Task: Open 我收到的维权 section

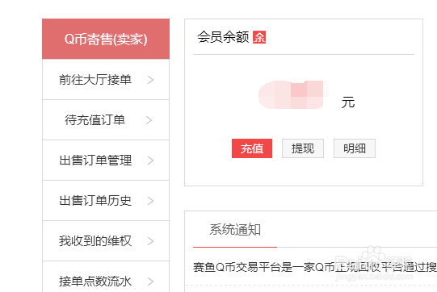Action: (x=106, y=241)
